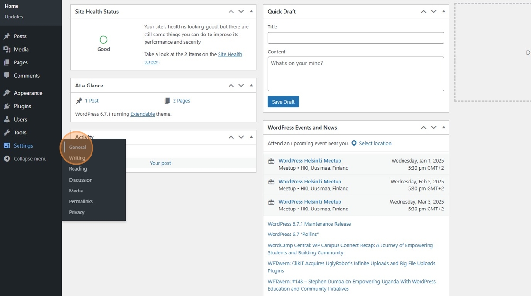The width and height of the screenshot is (531, 296).
Task: Click the Collapse menu arrow icon
Action: pos(7,158)
